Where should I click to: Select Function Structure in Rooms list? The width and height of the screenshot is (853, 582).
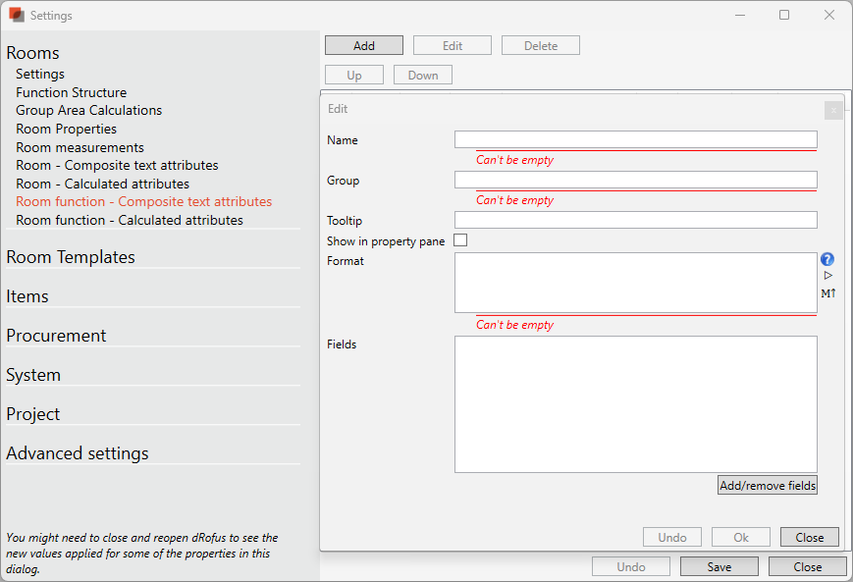tap(71, 92)
